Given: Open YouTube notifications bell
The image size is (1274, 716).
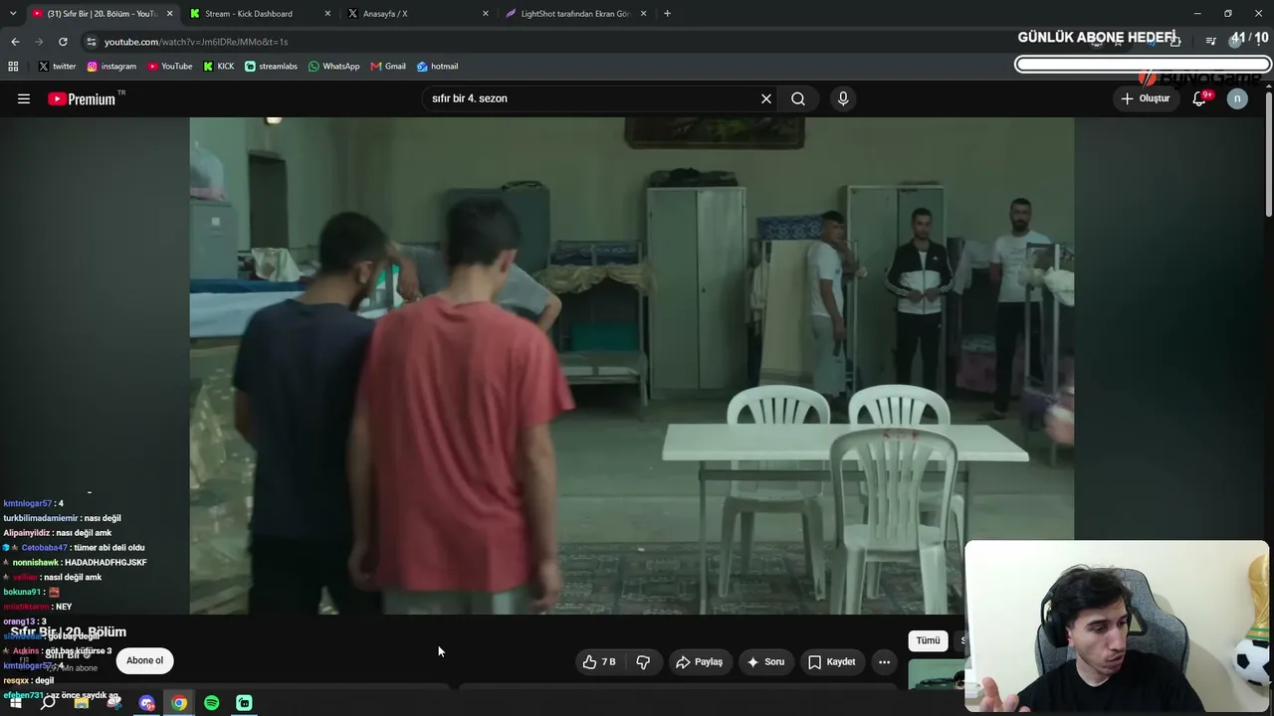Looking at the screenshot, I should tap(1200, 98).
